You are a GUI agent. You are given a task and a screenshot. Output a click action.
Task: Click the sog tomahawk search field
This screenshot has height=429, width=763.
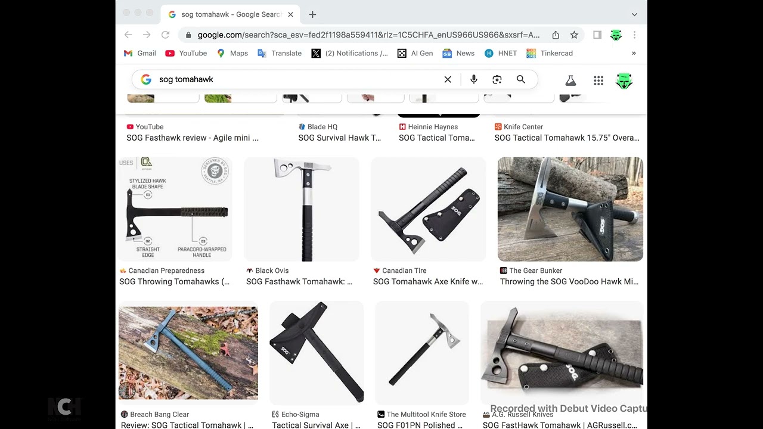point(298,79)
